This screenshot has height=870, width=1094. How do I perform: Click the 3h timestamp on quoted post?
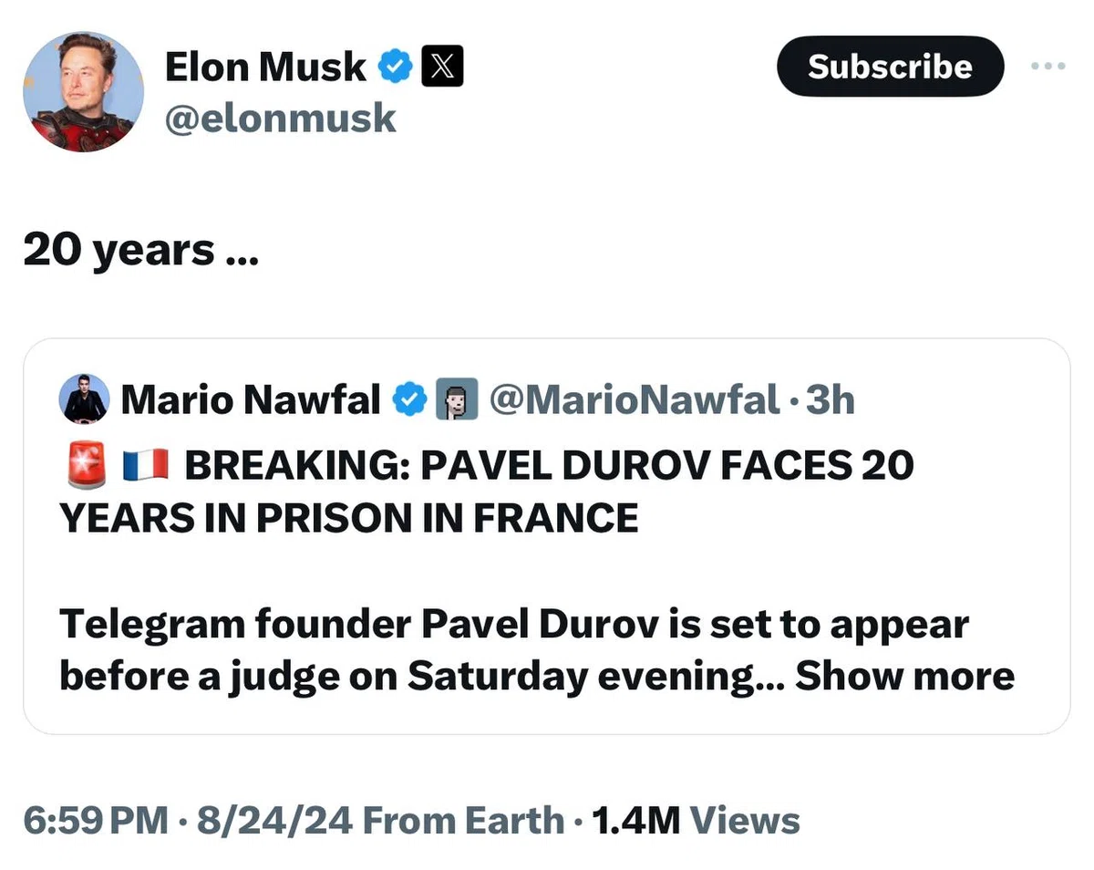[830, 399]
